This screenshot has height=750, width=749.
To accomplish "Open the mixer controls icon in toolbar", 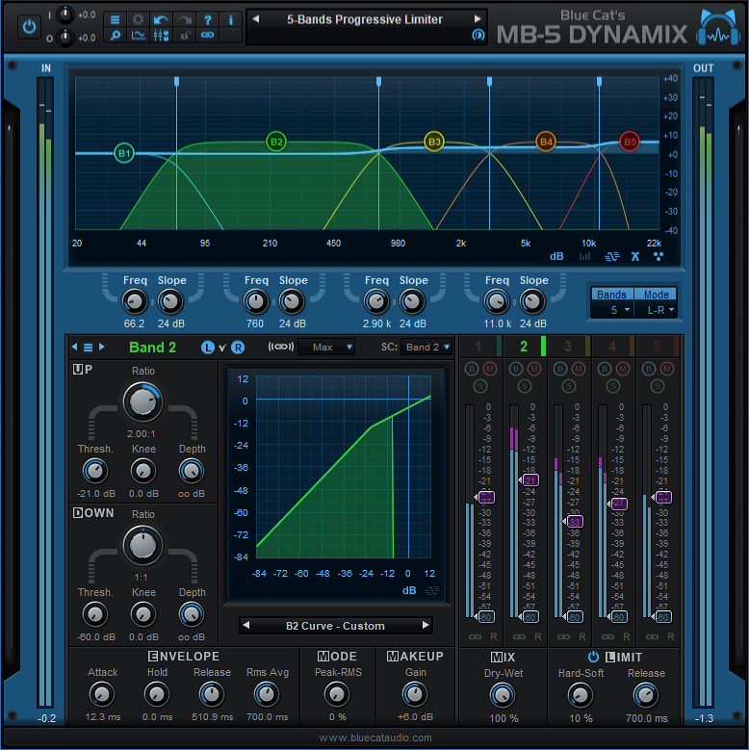I will (x=161, y=35).
